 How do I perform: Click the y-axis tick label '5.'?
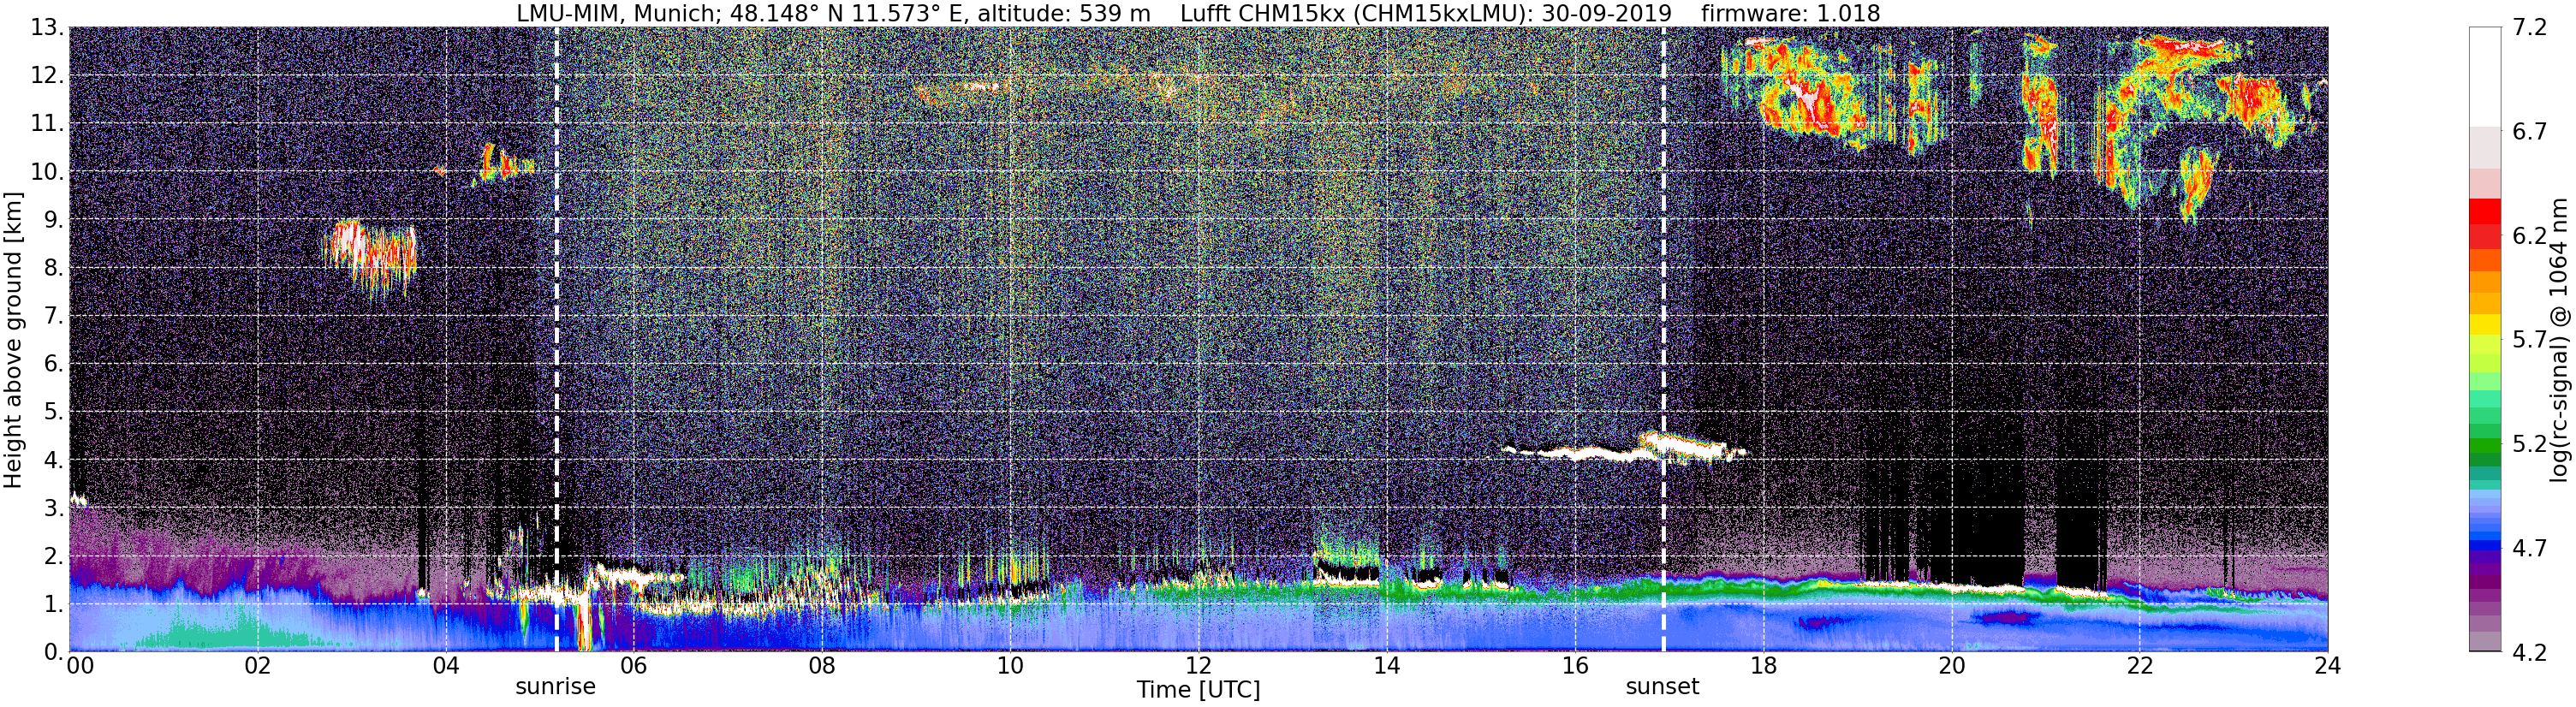(53, 412)
